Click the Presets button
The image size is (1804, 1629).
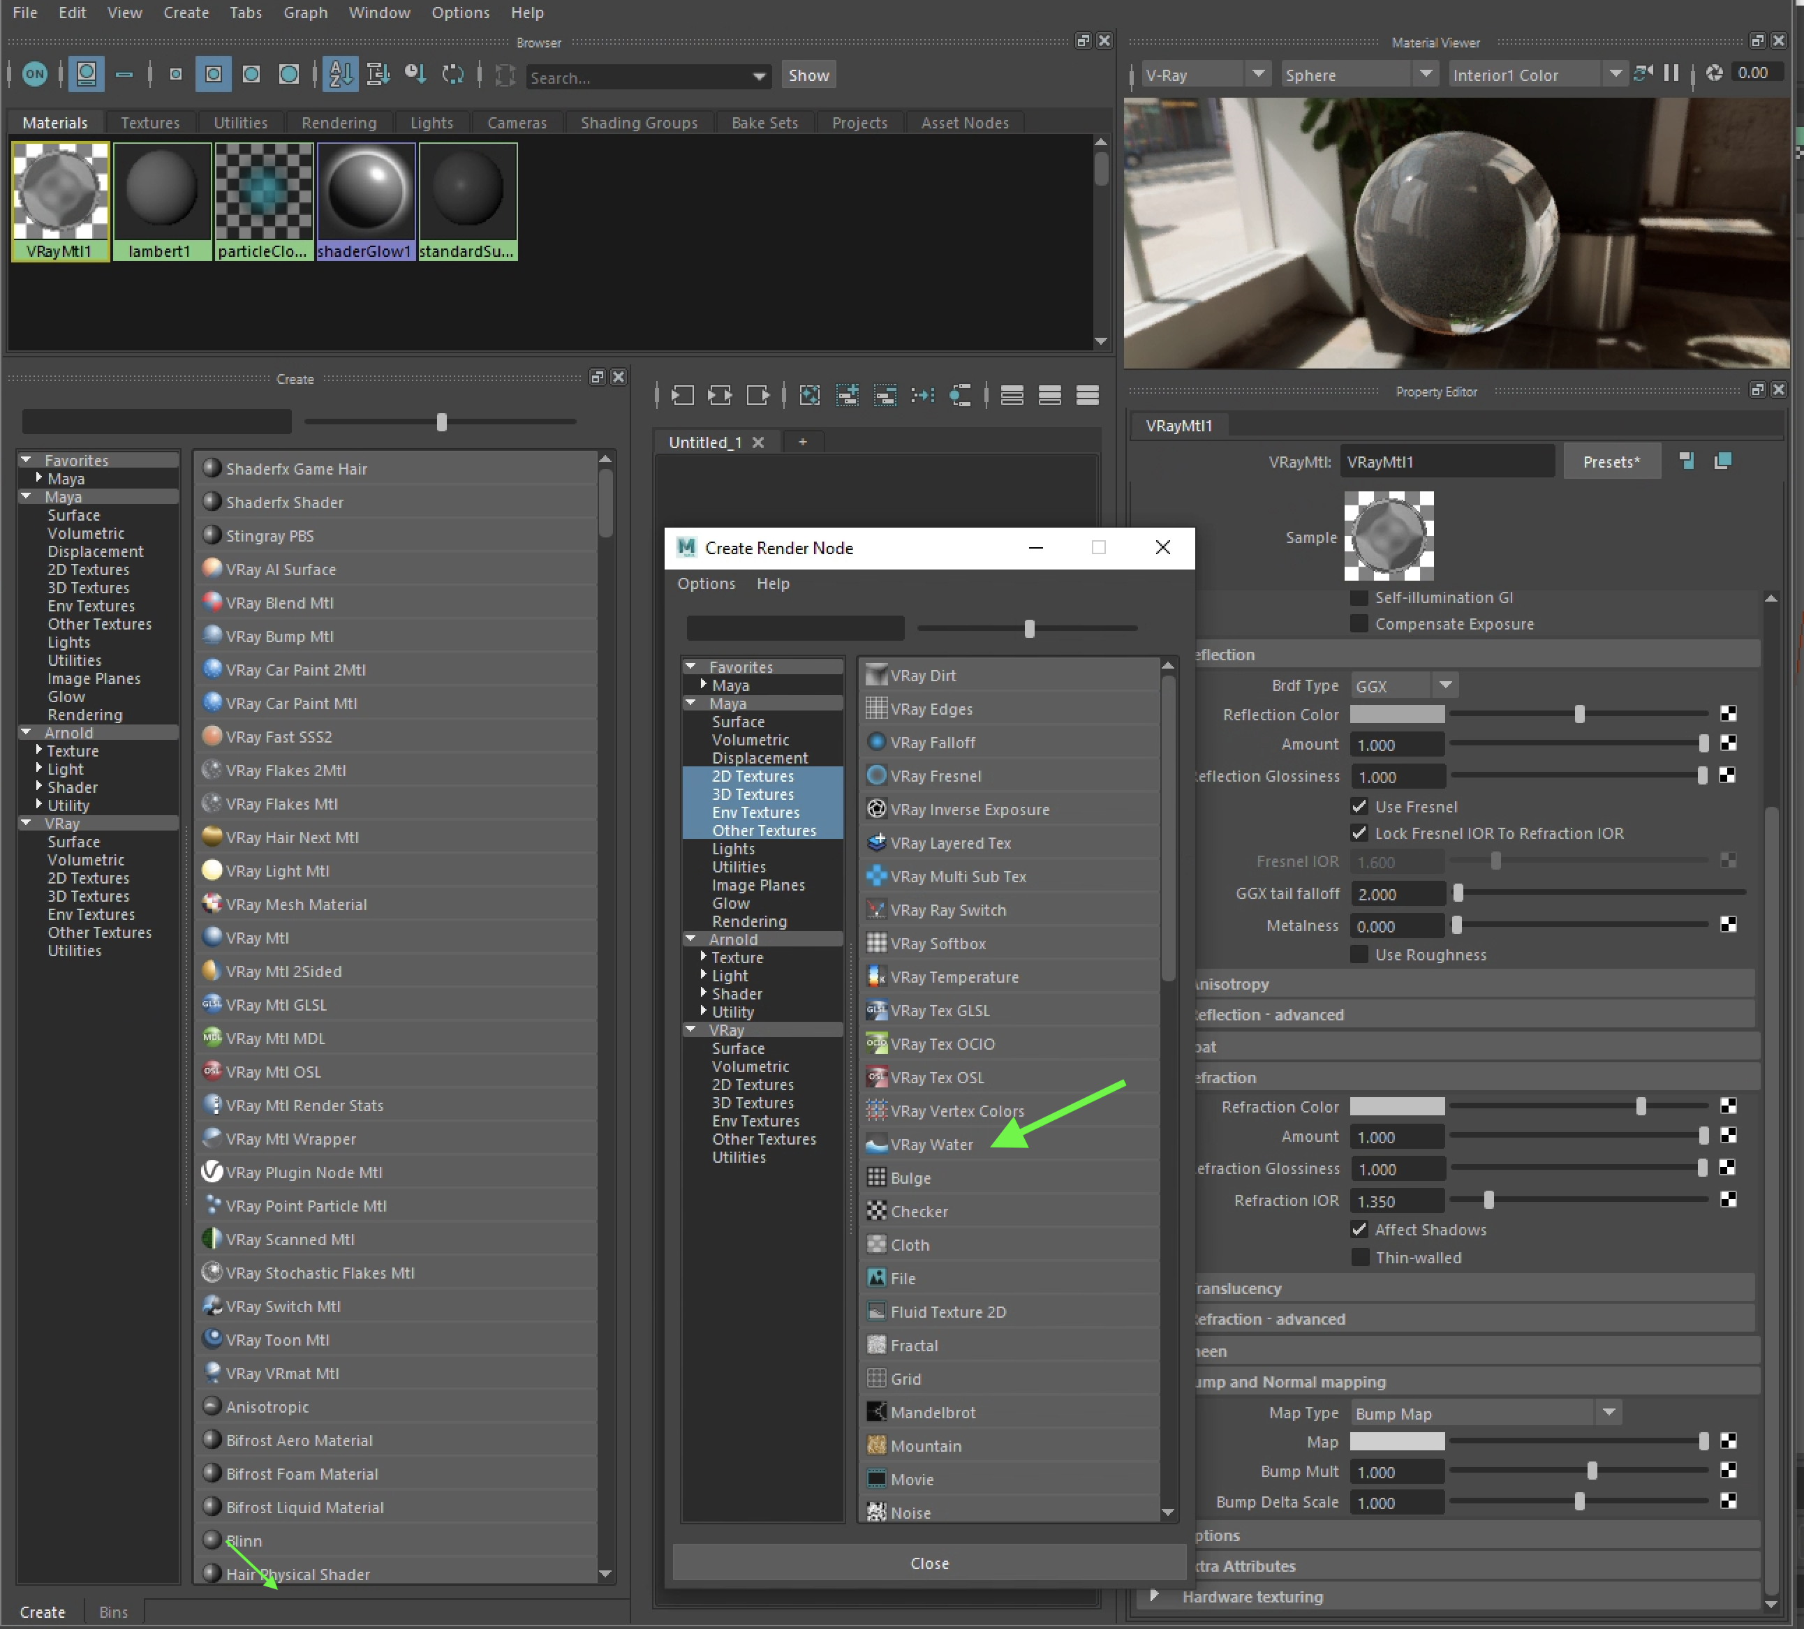click(x=1611, y=461)
